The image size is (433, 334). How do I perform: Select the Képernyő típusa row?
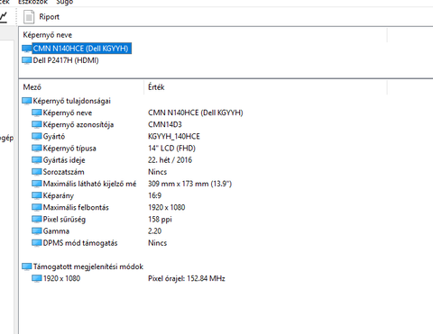(69, 149)
